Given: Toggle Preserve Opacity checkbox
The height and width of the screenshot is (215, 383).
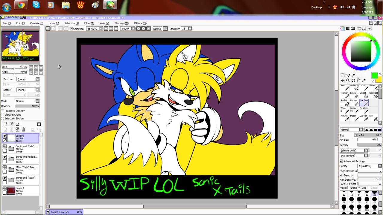Looking at the screenshot, I should [x=3, y=111].
